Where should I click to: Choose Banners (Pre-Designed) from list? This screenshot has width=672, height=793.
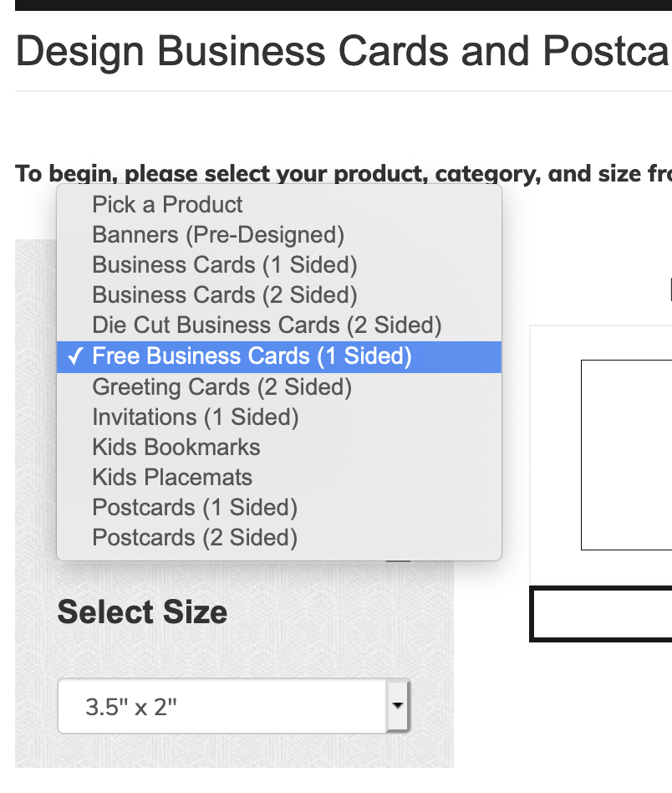click(x=279, y=235)
